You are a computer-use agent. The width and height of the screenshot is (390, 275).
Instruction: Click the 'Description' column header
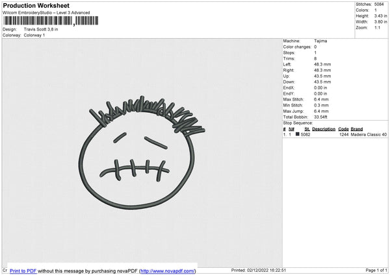tap(324, 129)
